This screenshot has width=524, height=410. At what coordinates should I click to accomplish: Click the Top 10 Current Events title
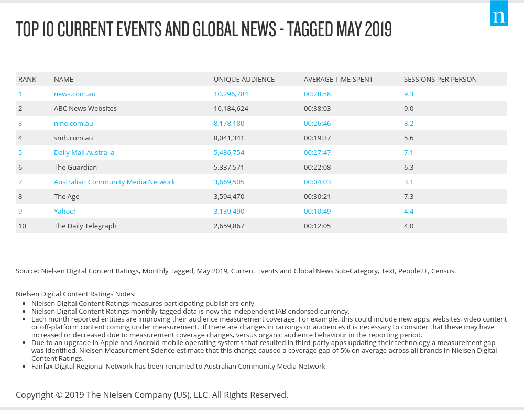[203, 29]
